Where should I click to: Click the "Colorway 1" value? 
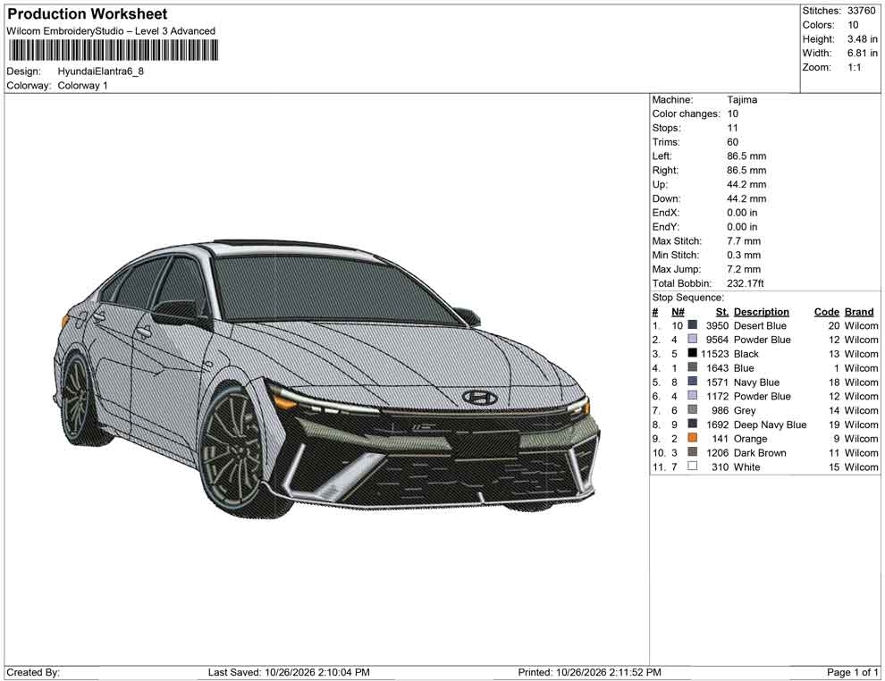click(x=82, y=86)
